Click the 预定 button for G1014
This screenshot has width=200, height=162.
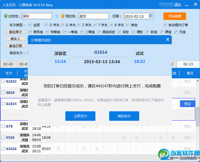pos(187,104)
